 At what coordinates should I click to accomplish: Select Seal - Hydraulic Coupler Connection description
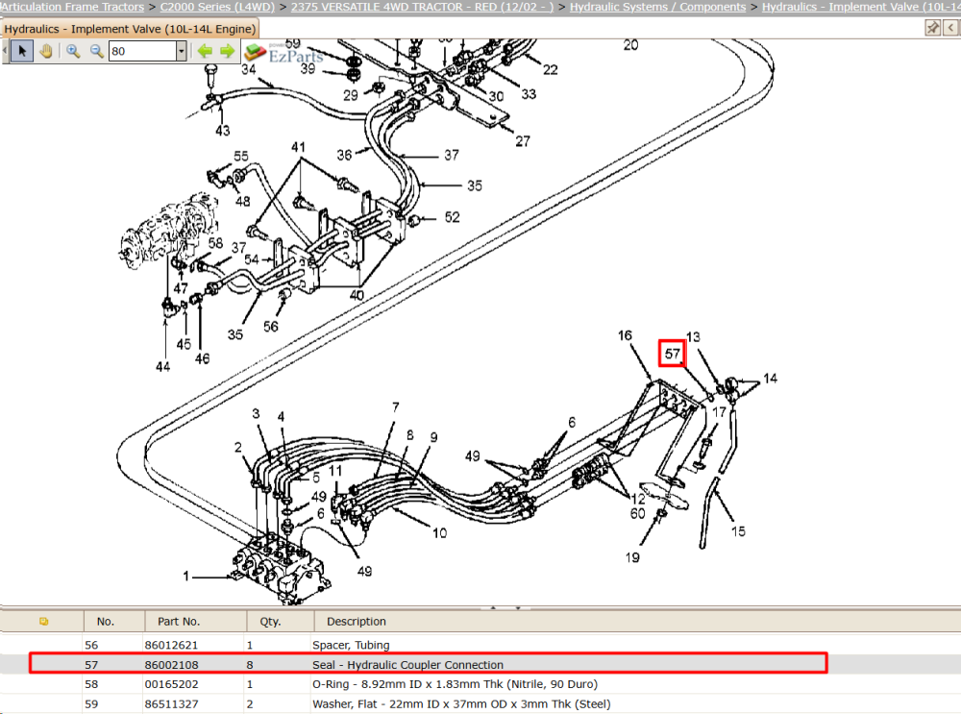click(x=407, y=664)
